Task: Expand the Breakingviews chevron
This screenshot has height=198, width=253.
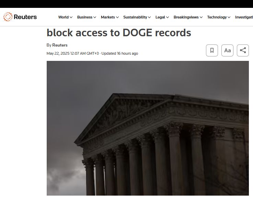Action: tap(201, 17)
